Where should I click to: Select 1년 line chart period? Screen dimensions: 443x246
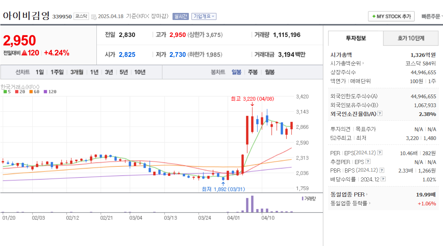94,72
